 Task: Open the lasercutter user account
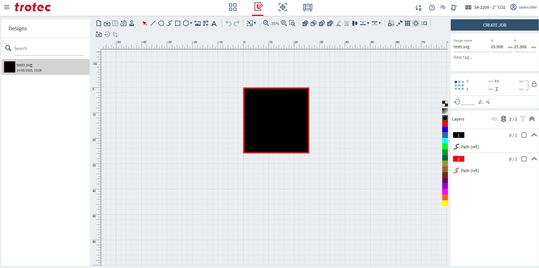click(x=524, y=7)
